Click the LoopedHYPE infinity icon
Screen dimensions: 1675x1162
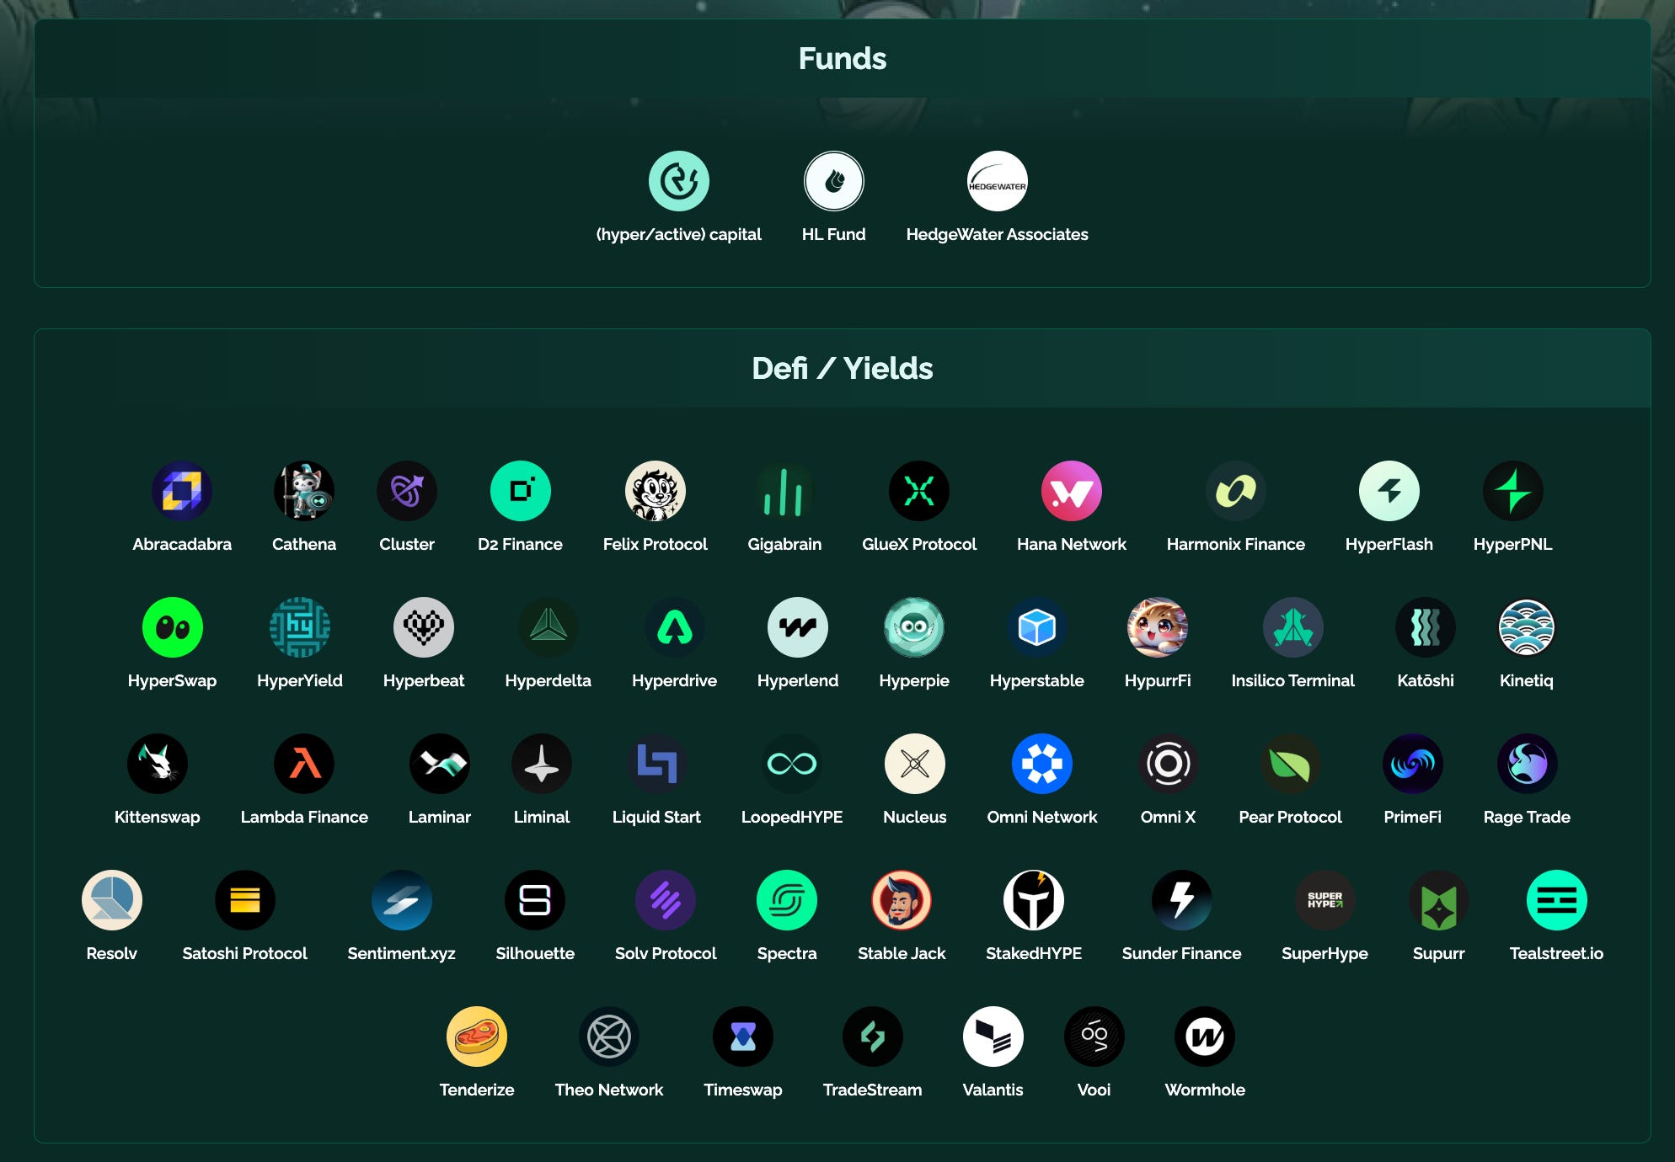792,764
